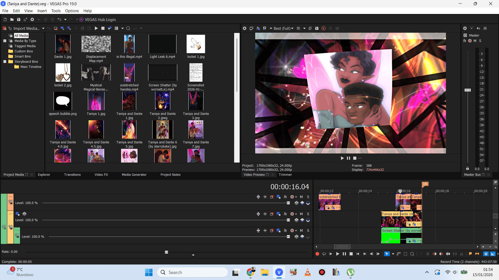This screenshot has height=280, width=499.
Task: Open Video Output FX in the preview toolbar
Action: [x=258, y=28]
